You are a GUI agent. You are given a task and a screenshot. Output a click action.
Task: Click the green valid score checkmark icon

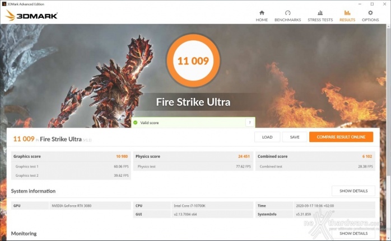[x=136, y=122]
